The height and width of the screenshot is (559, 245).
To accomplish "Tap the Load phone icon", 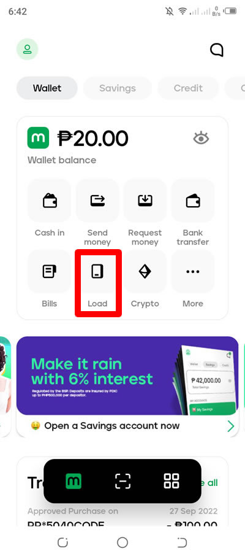I will coord(97,272).
